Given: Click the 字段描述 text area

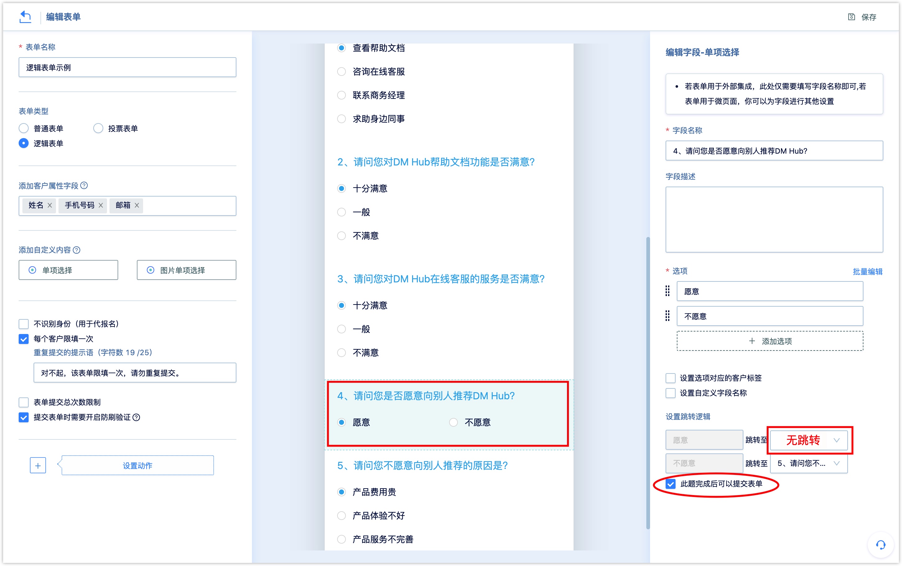Looking at the screenshot, I should (774, 219).
